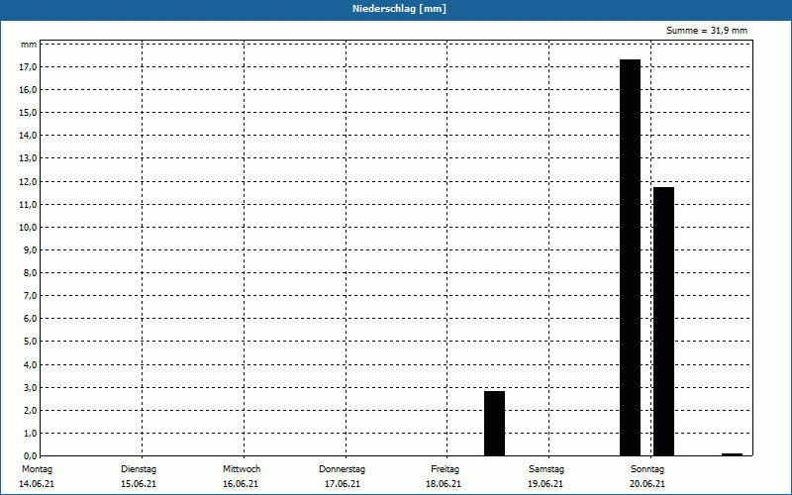Click the date 16.06.21

pyautogui.click(x=241, y=484)
